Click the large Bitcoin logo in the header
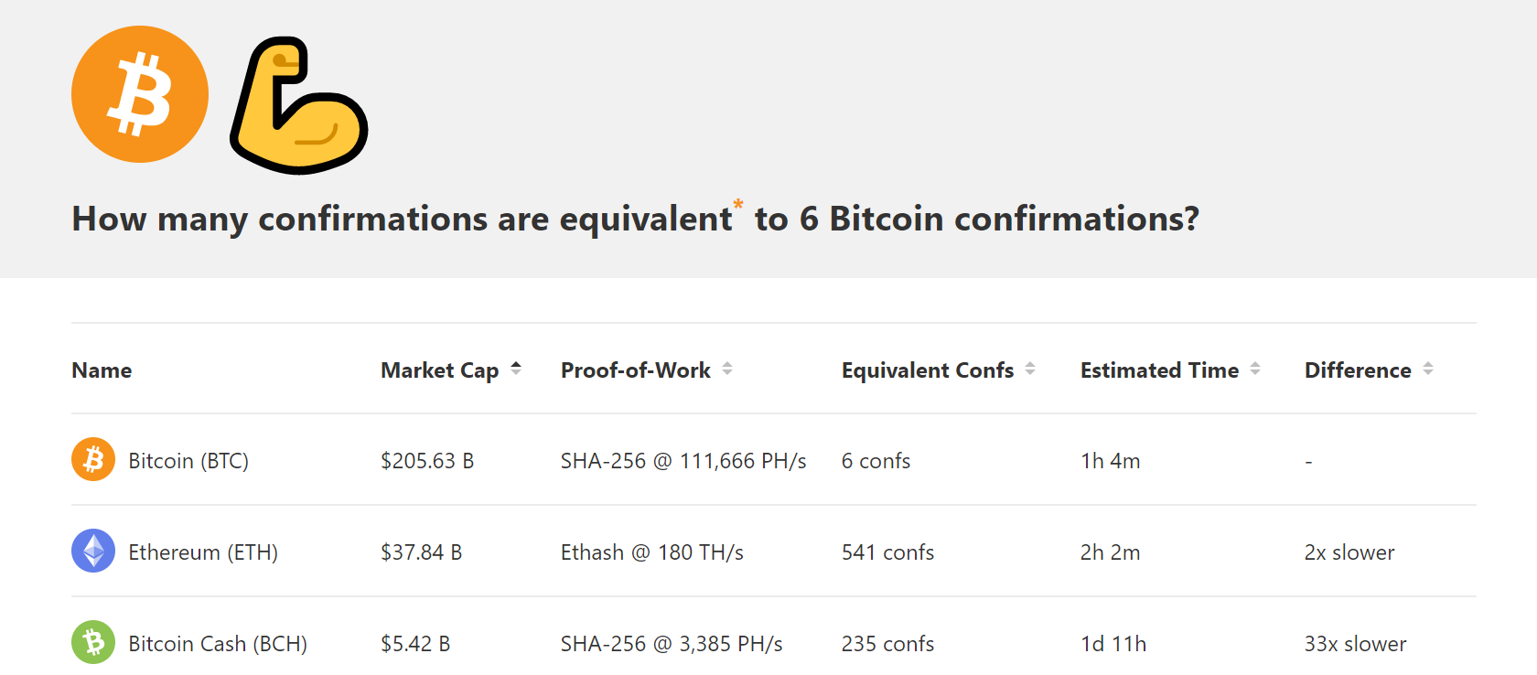The image size is (1537, 675). pyautogui.click(x=140, y=94)
